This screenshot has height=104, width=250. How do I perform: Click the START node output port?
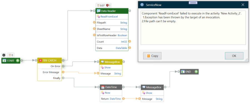tap(21, 60)
